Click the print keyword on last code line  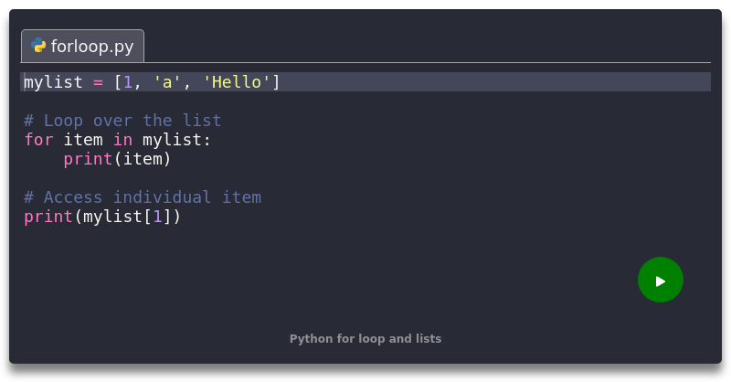point(48,217)
